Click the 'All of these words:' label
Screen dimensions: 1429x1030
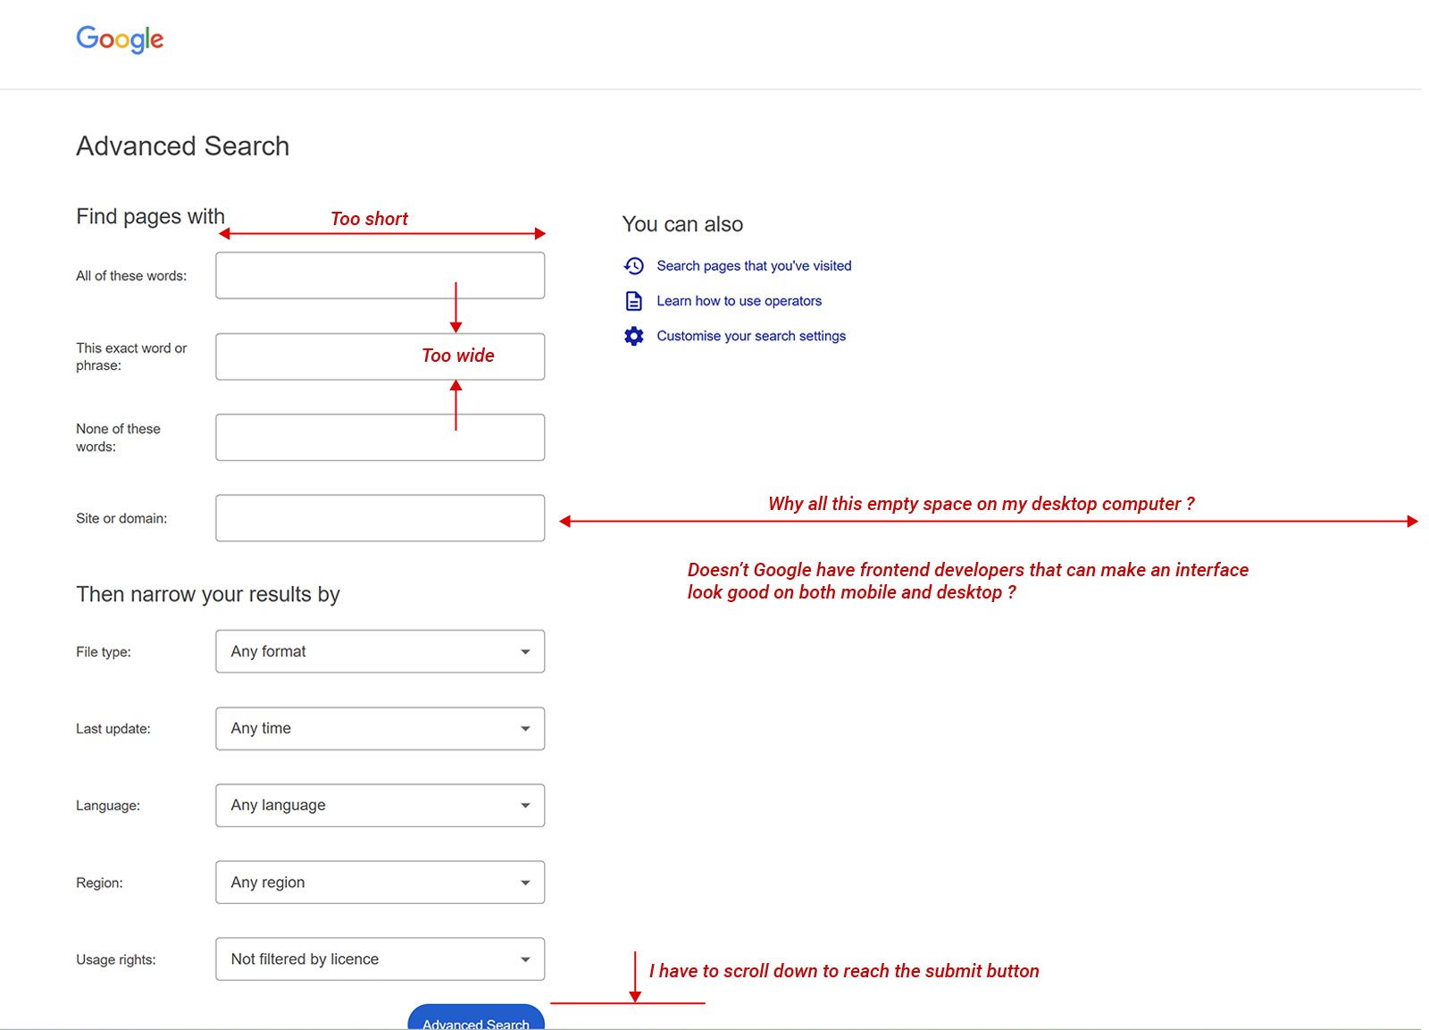point(131,276)
